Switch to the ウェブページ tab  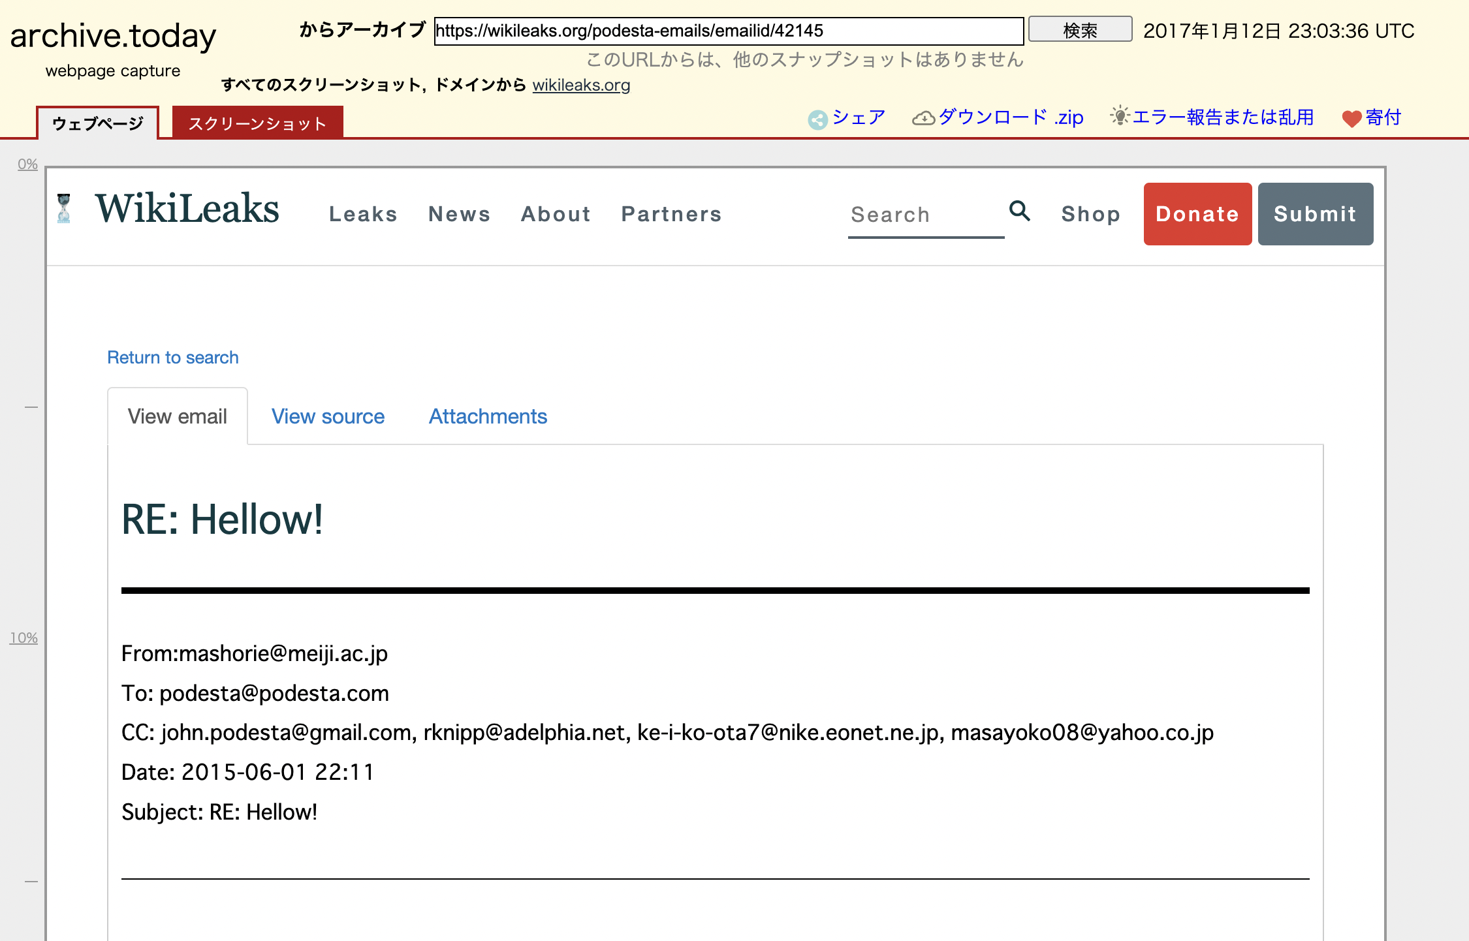tap(97, 123)
